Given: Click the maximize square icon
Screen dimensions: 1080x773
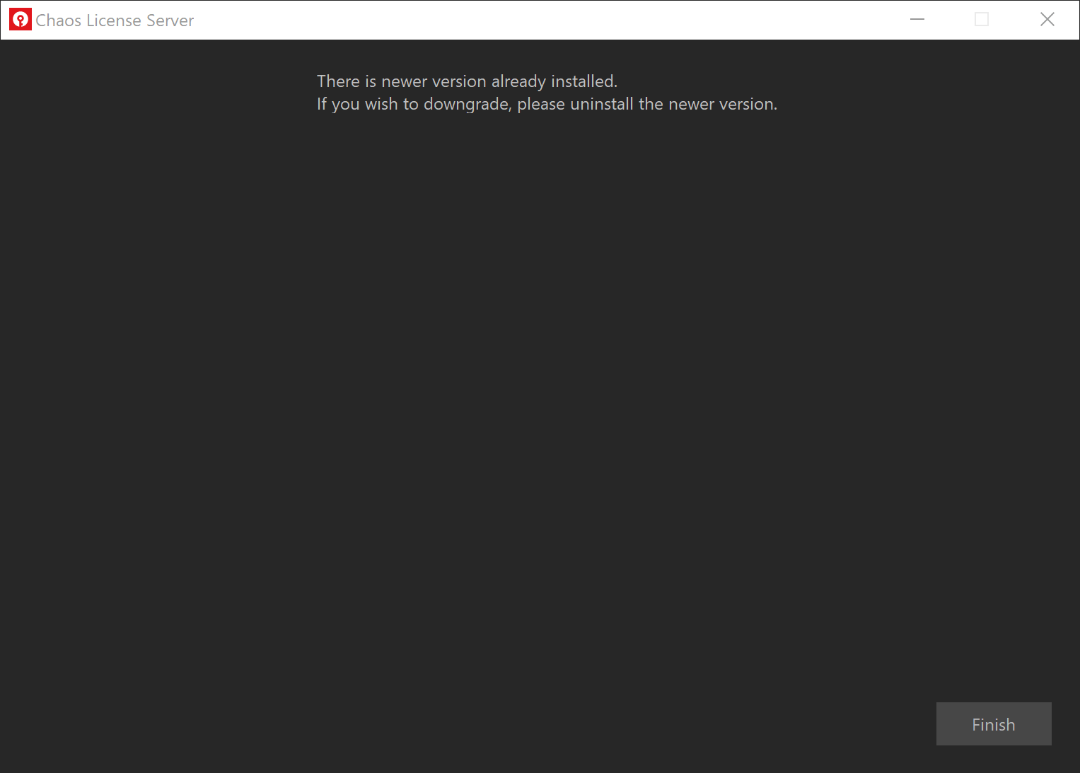Looking at the screenshot, I should (x=981, y=19).
